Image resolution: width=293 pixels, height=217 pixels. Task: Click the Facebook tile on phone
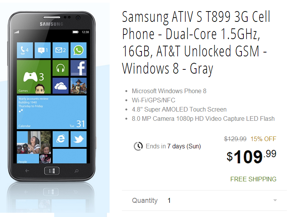point(78,68)
